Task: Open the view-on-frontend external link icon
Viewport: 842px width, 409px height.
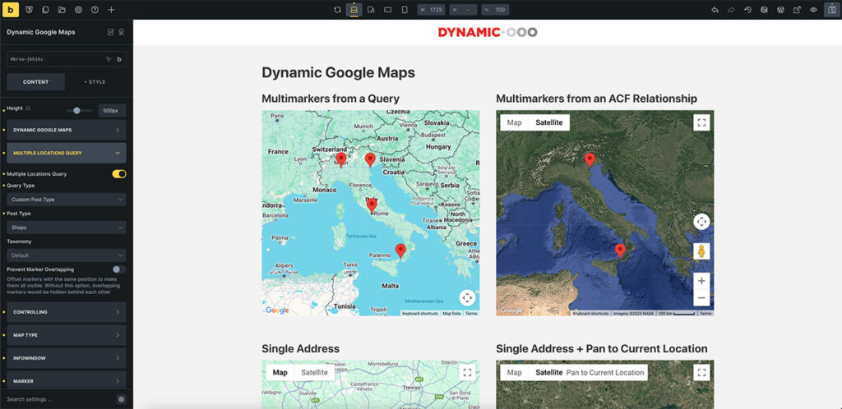Action: coord(798,10)
